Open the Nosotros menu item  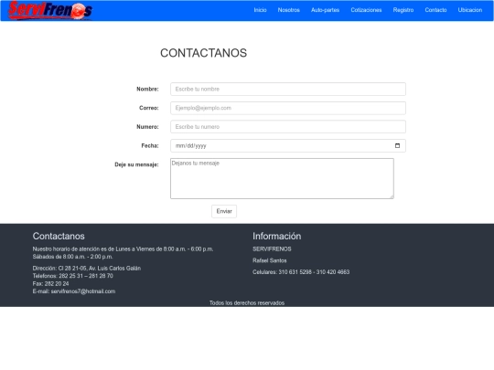288,10
